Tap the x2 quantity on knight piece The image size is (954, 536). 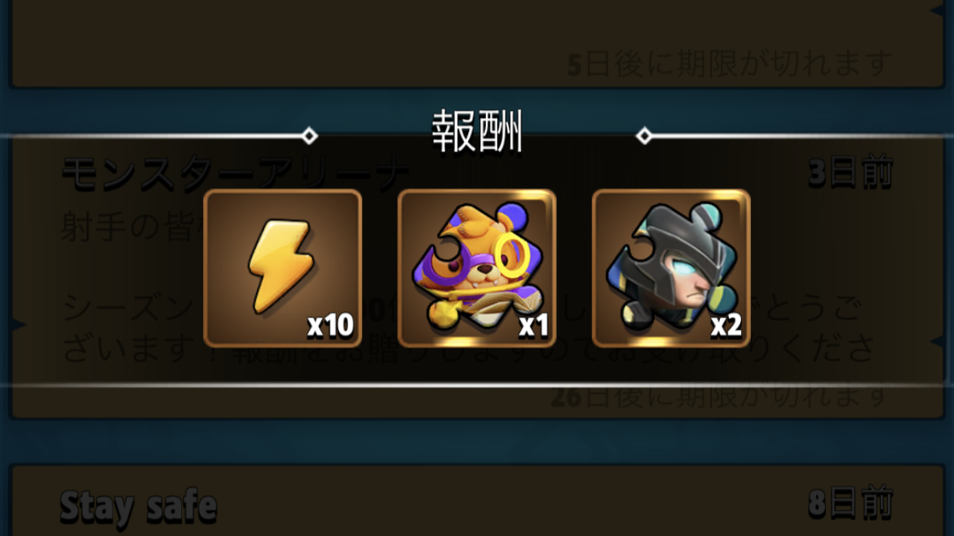tap(727, 325)
